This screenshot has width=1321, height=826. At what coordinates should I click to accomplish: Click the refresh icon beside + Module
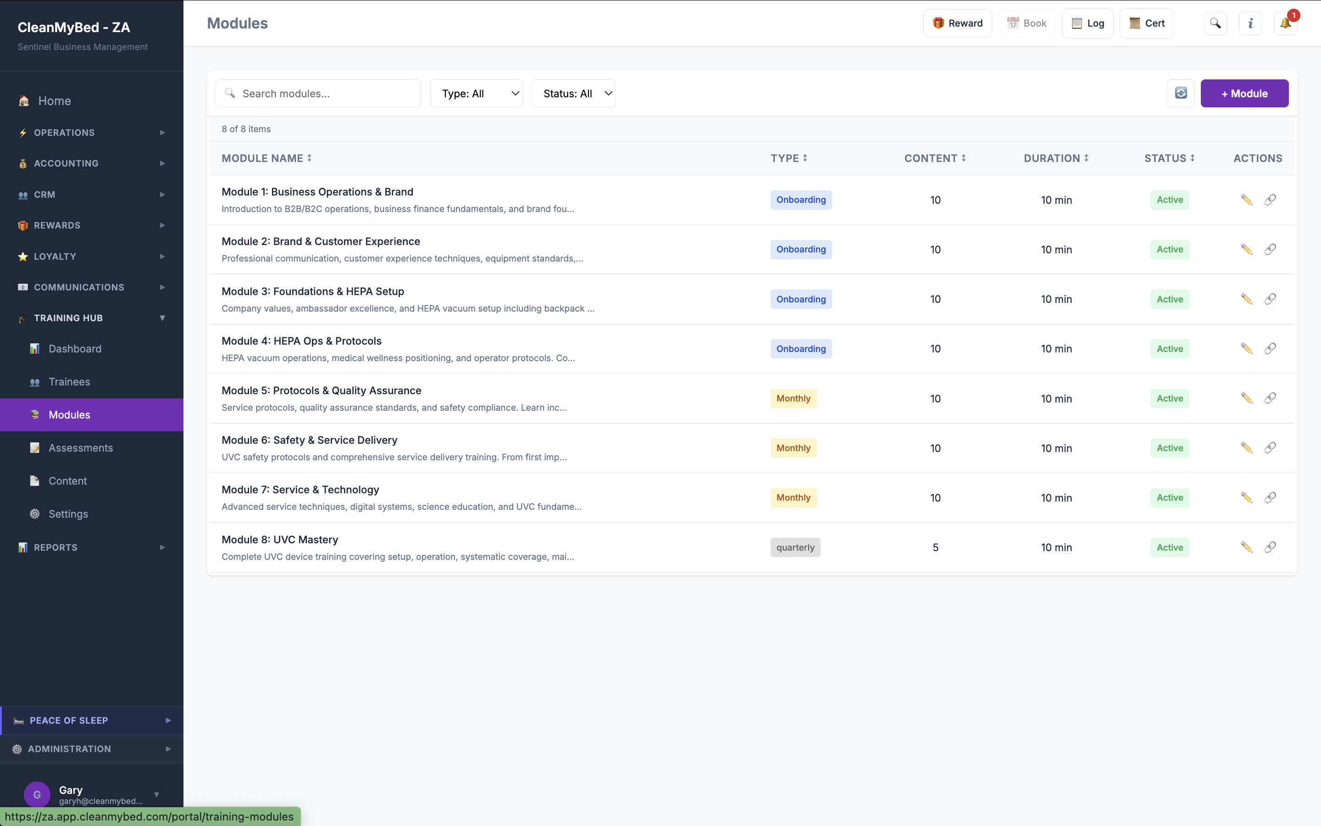click(1181, 93)
